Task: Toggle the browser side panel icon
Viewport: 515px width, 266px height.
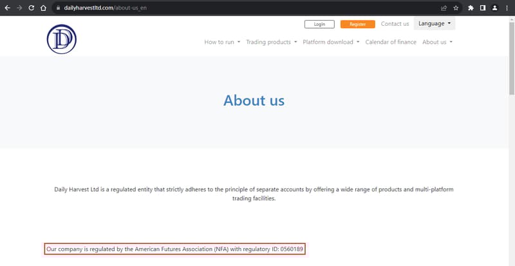Action: point(482,8)
